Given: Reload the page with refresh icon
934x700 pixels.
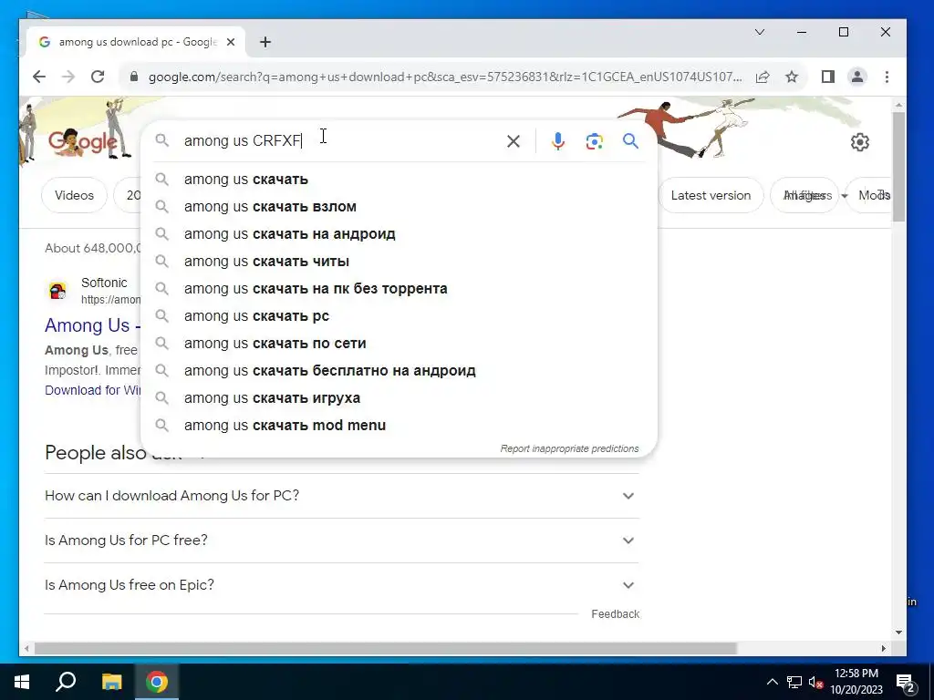Looking at the screenshot, I should click(x=98, y=77).
